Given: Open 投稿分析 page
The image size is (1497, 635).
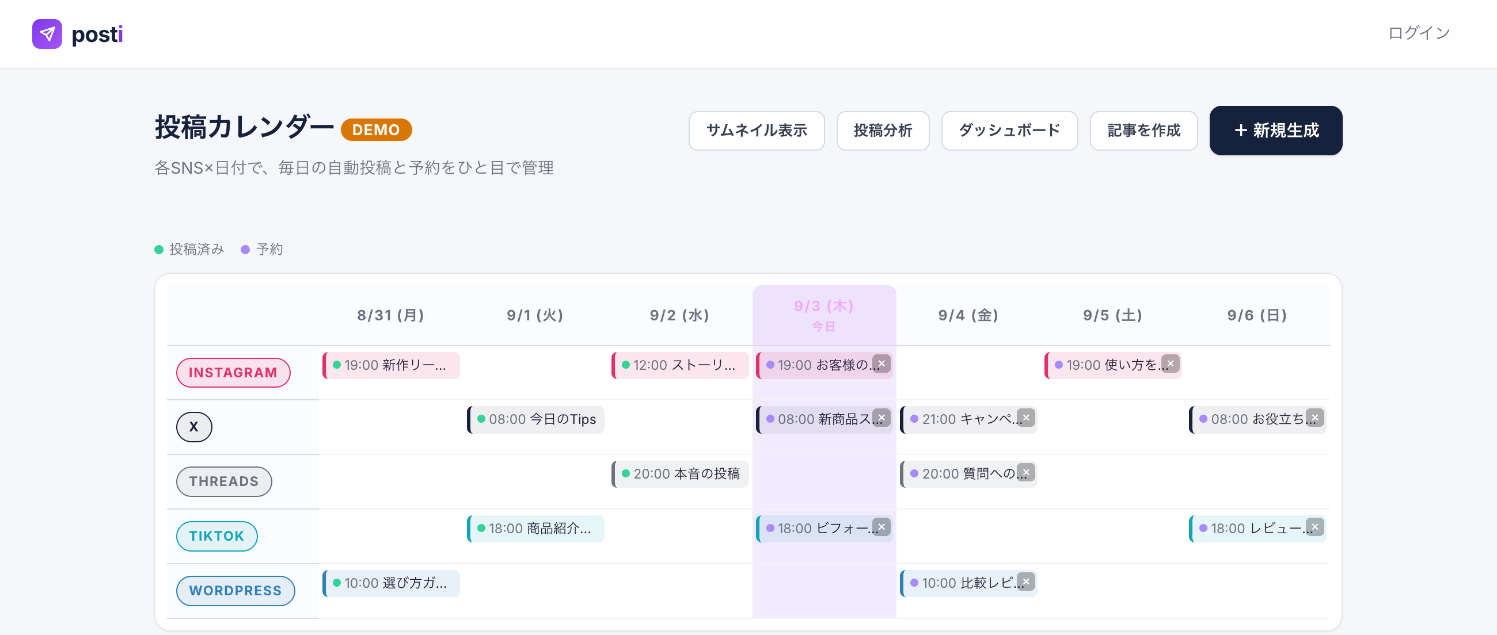Looking at the screenshot, I should pos(882,131).
